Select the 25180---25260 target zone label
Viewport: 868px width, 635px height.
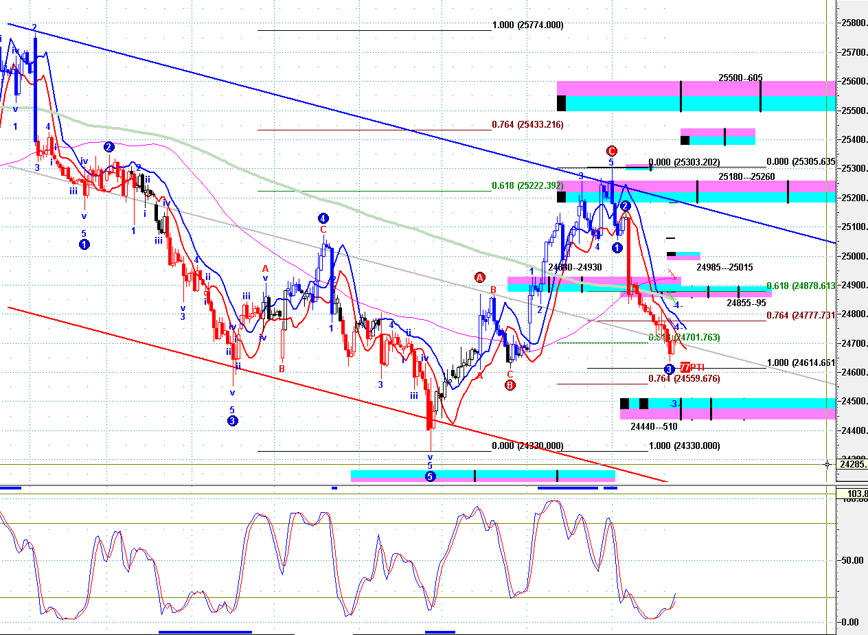click(746, 176)
